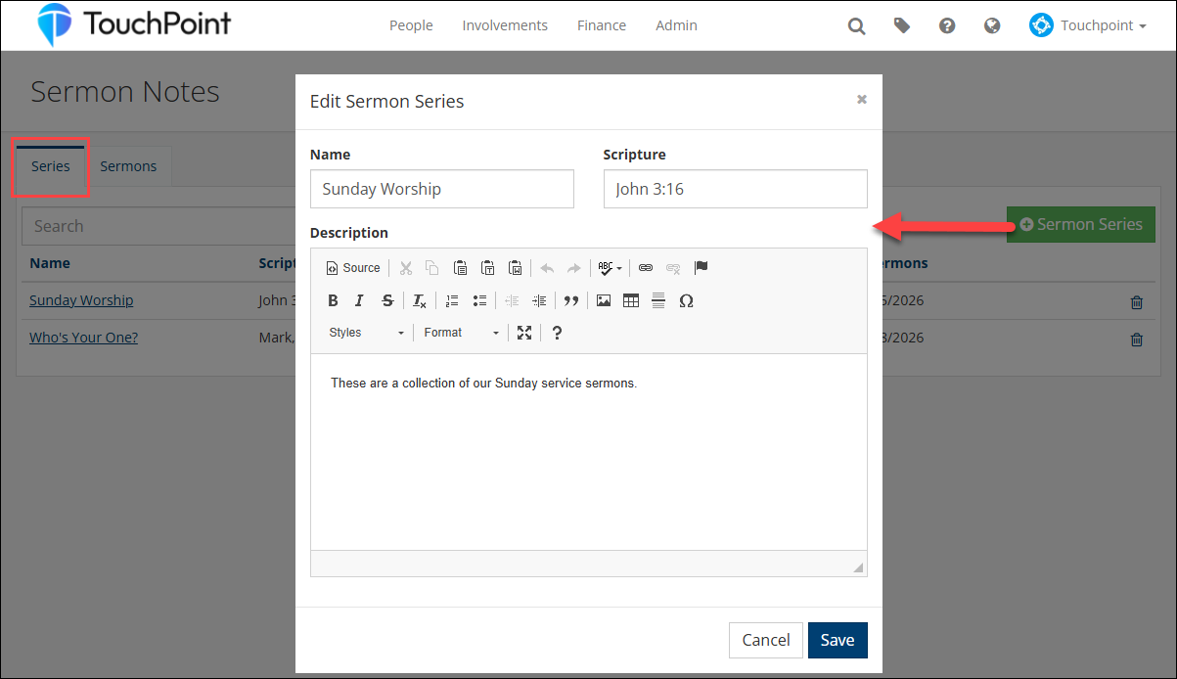
Task: Toggle Source view in the editor
Action: (x=353, y=268)
